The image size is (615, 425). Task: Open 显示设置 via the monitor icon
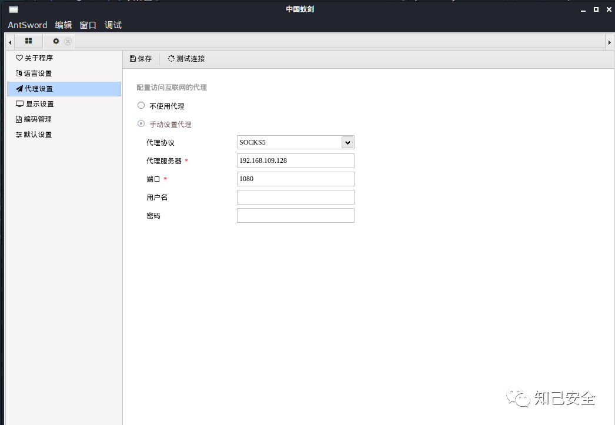coord(21,103)
